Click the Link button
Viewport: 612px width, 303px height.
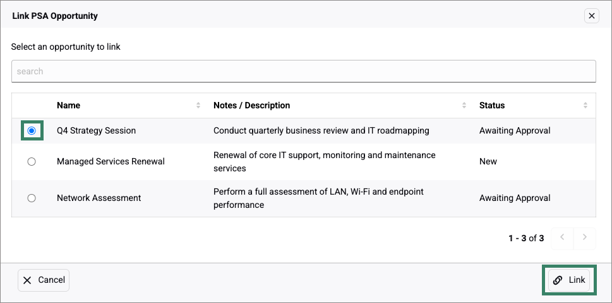569,280
